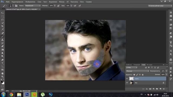Open the brush preset picker arrow
Screen dimensions: 173x97
(x=13, y=6)
